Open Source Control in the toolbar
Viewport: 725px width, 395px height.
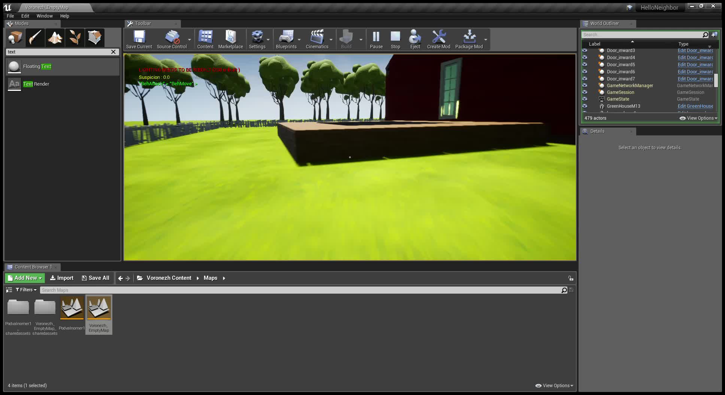click(x=172, y=40)
